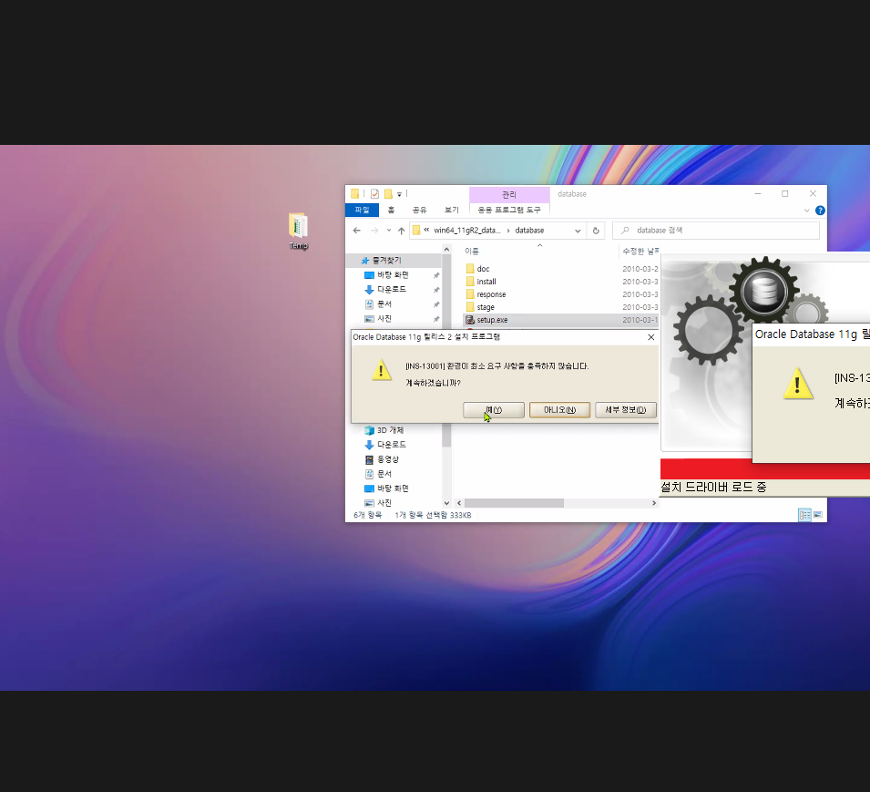This screenshot has height=792, width=870.
Task: Choose 아니오(N) in the installer warning dialog
Action: pyautogui.click(x=559, y=409)
